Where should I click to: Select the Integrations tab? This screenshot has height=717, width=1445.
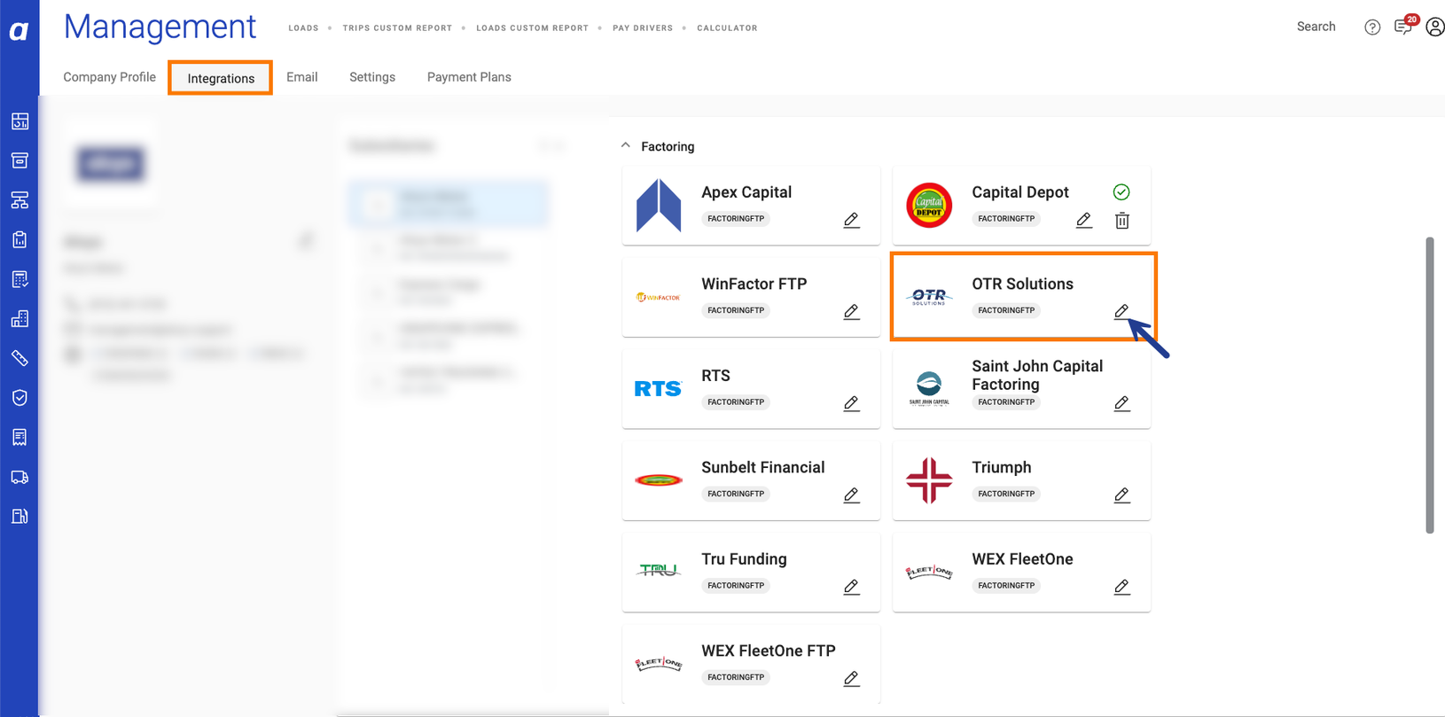tap(221, 78)
